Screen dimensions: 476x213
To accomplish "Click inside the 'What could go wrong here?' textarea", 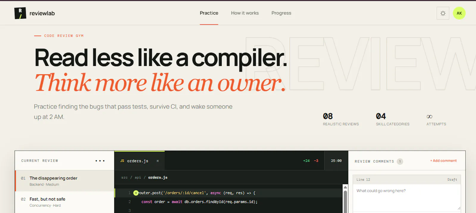I will pos(407,197).
